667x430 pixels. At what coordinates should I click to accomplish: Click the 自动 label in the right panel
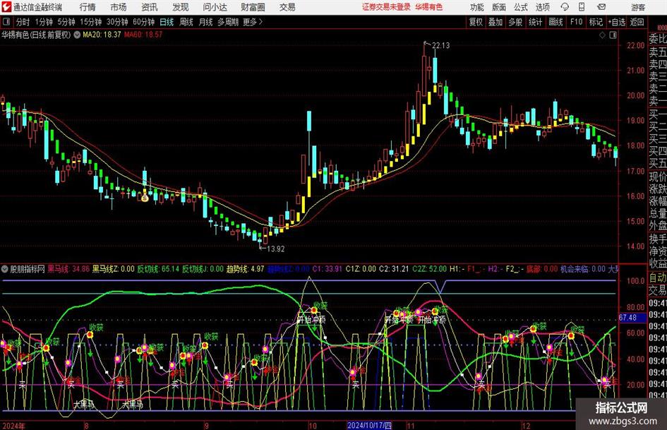[658, 277]
